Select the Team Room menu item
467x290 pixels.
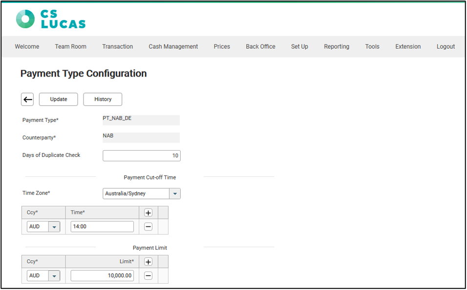click(70, 47)
